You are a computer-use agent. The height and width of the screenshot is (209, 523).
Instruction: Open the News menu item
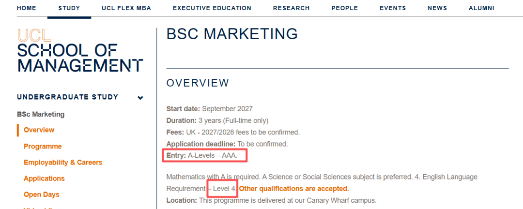[x=437, y=8]
